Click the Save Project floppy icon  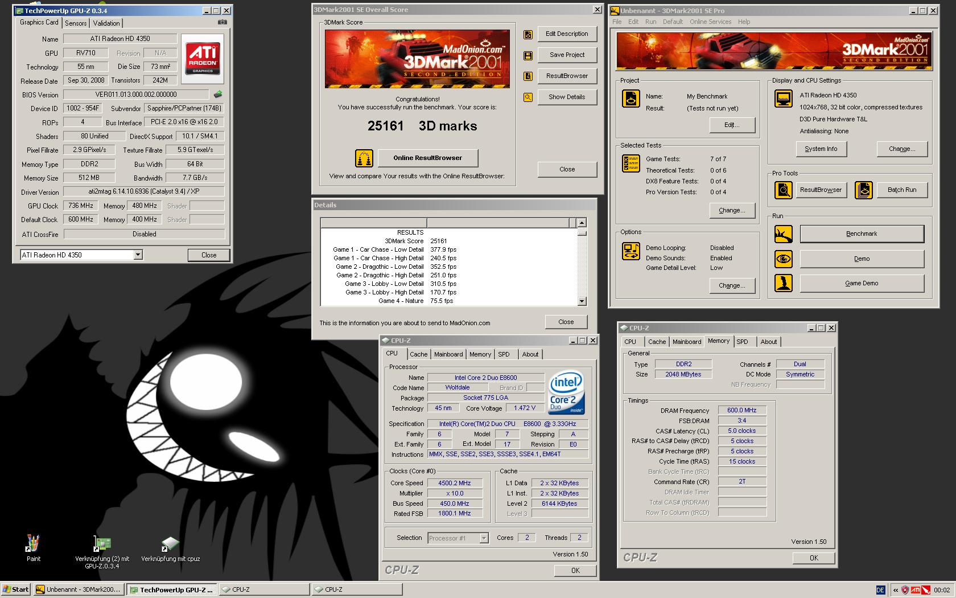528,55
